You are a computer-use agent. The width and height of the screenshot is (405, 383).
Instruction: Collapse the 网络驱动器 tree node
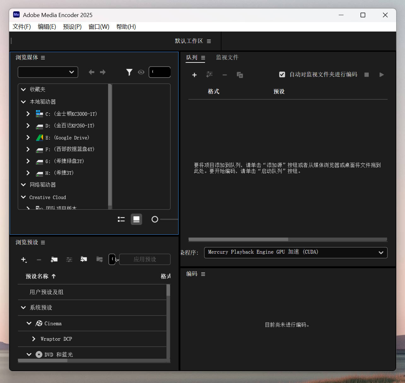point(23,185)
